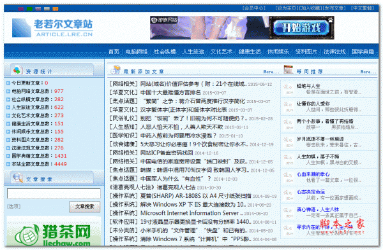Click the 文章搜索 button

pyautogui.click(x=84, y=207)
